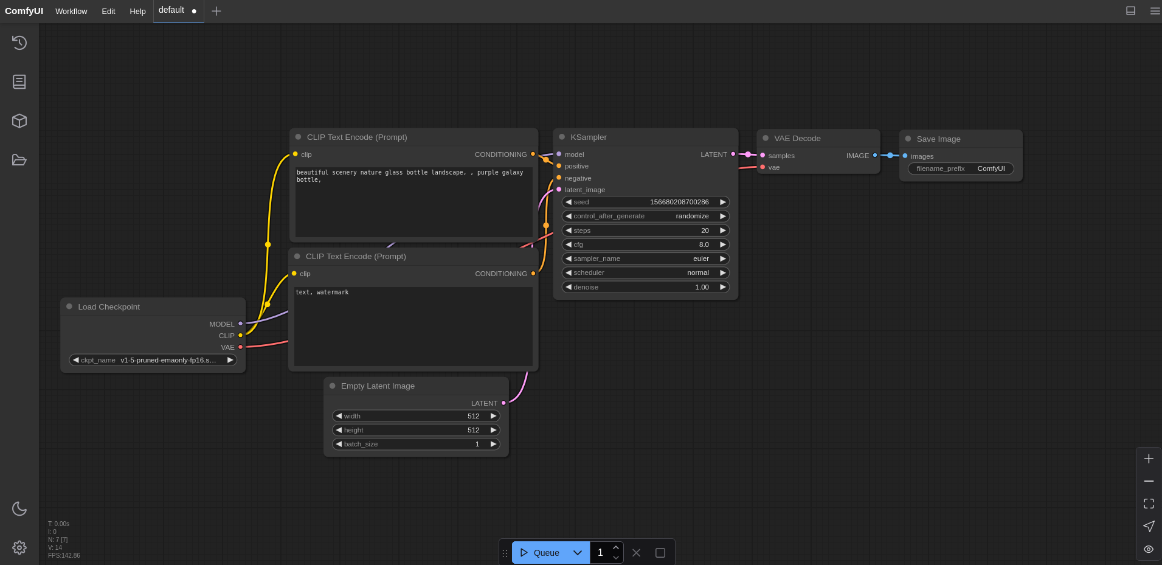1162x565 pixels.
Task: Increase steps with the right arrow
Action: [x=723, y=231]
